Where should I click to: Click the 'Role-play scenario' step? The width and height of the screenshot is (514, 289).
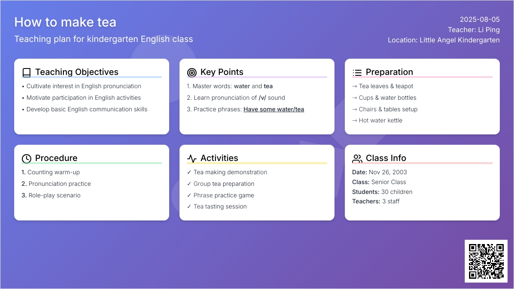(51, 195)
